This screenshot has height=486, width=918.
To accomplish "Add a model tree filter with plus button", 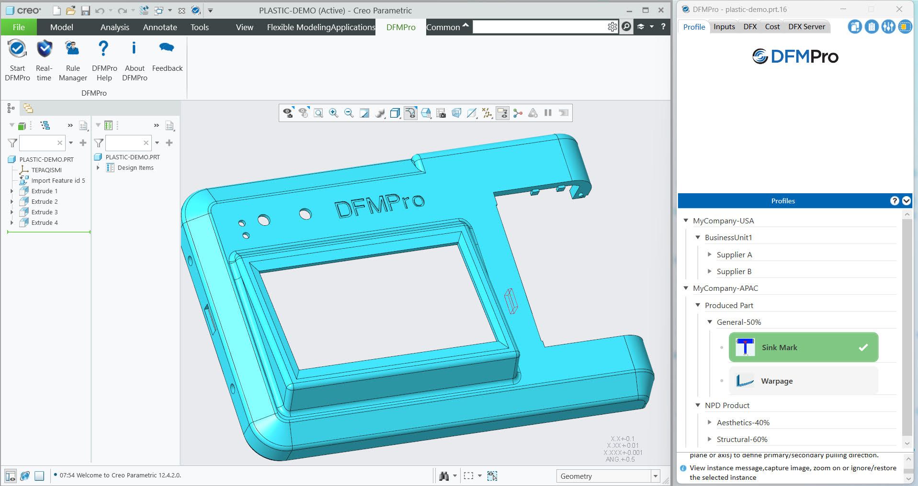I will [83, 143].
